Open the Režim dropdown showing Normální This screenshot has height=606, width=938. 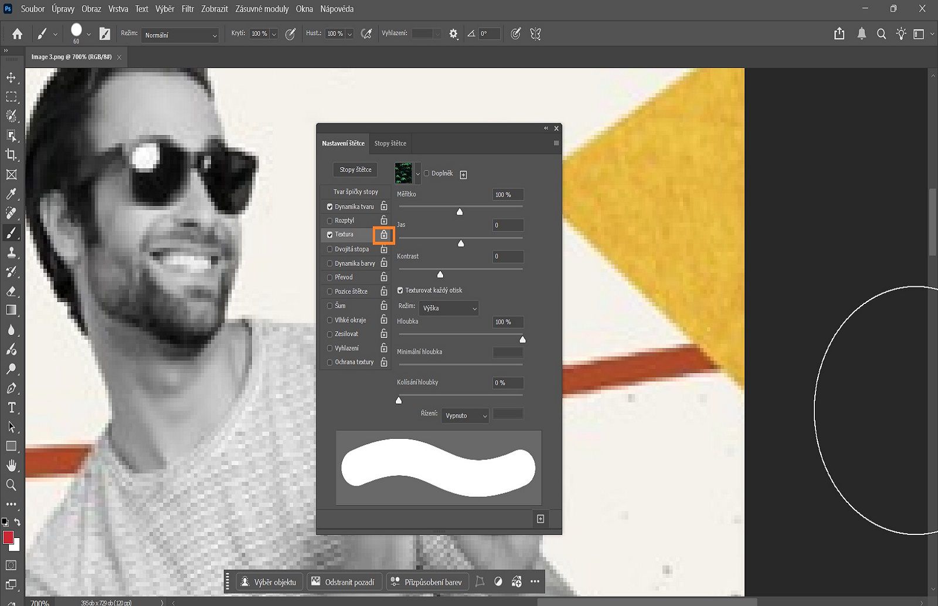click(179, 35)
